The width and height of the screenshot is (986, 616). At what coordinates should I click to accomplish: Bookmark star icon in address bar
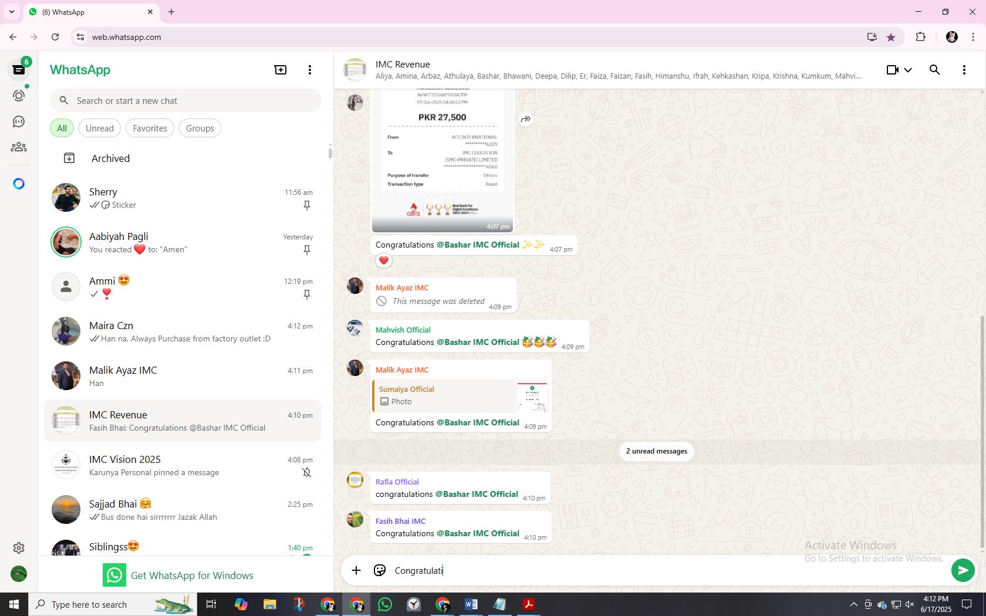(891, 37)
